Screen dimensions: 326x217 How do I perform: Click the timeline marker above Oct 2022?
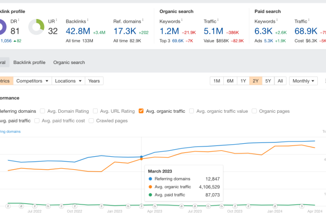(74, 206)
